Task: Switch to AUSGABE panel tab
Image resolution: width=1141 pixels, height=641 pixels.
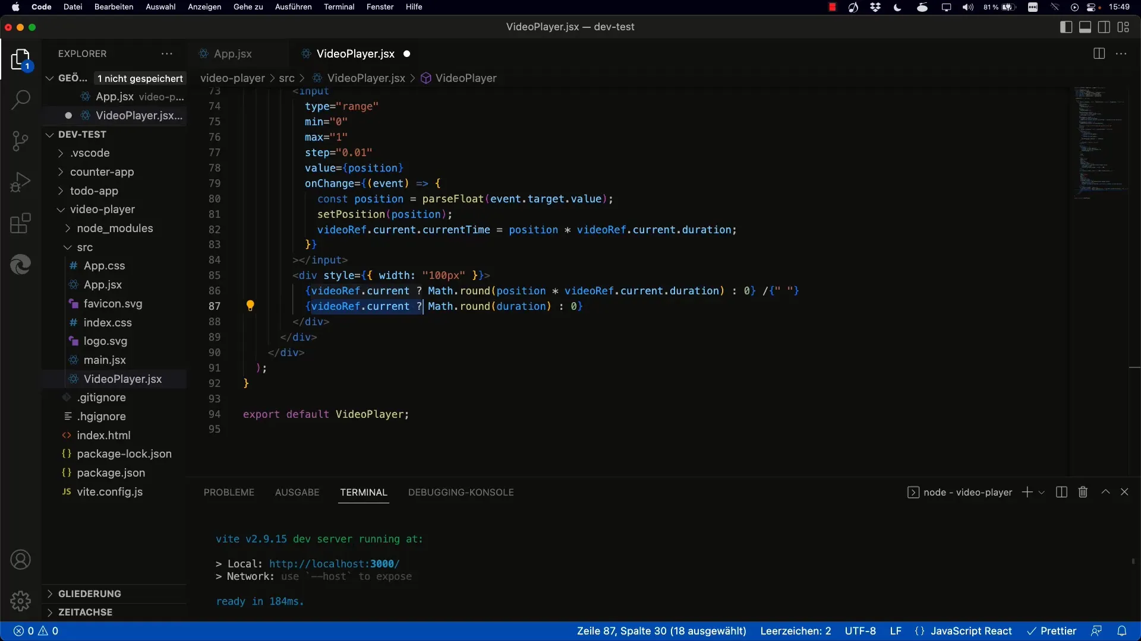Action: [297, 492]
